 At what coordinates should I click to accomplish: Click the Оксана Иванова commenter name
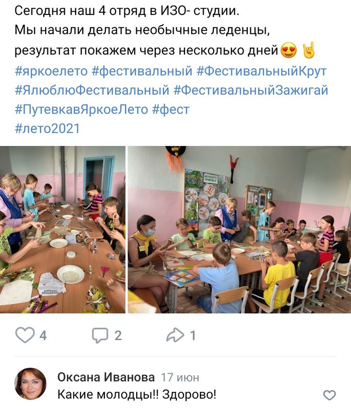point(106,377)
